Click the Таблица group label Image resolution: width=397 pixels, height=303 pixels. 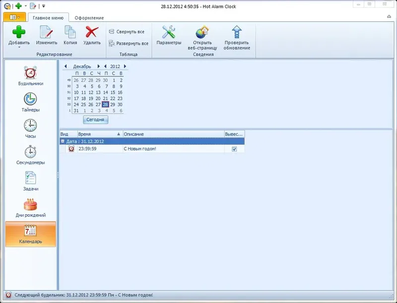129,55
